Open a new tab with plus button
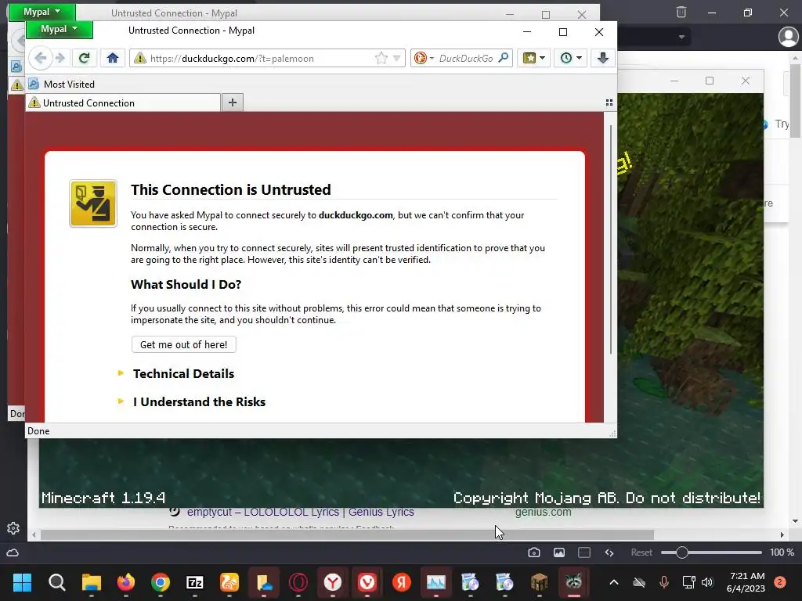 (232, 103)
